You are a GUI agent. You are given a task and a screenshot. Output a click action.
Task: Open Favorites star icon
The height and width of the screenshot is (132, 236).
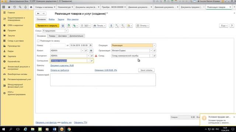pyautogui.click(x=9, y=7)
